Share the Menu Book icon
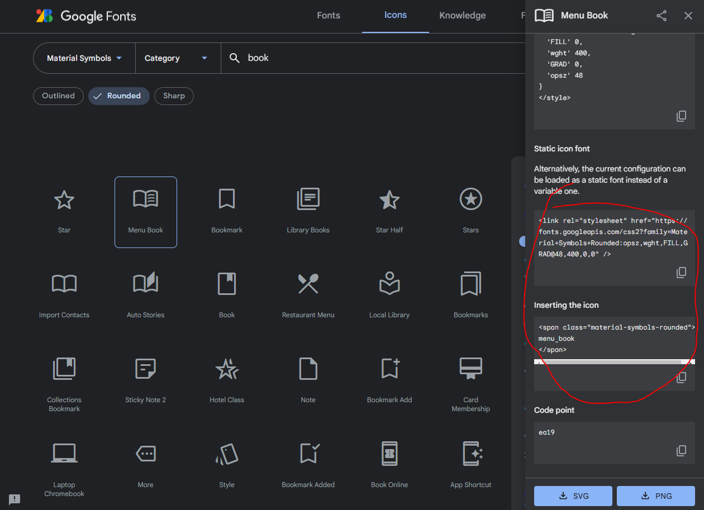704x510 pixels. [x=662, y=16]
